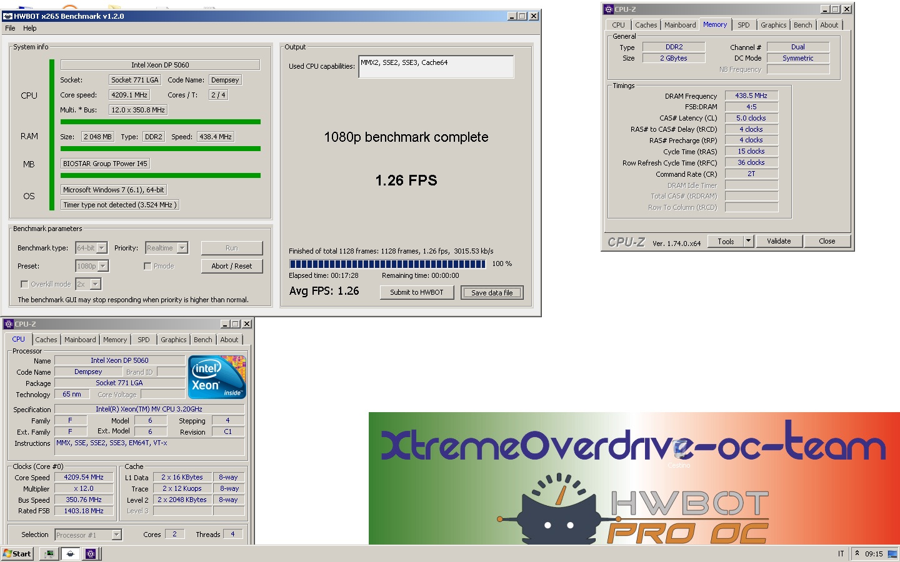Click Submit to HWBOT
Image resolution: width=900 pixels, height=562 pixels.
click(x=417, y=292)
